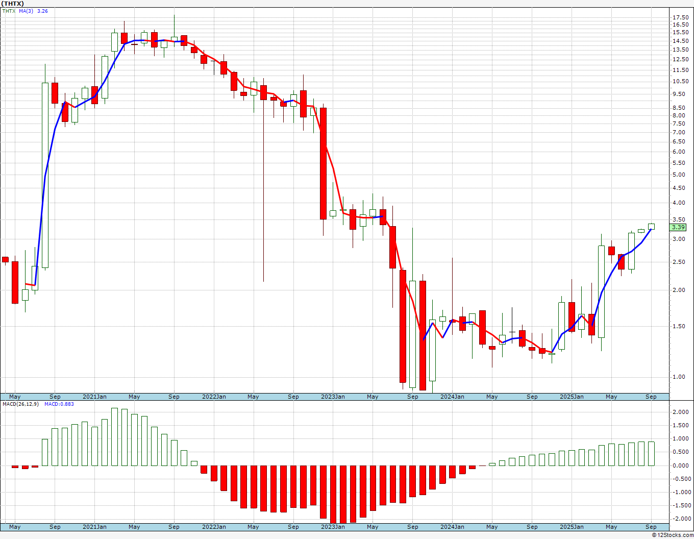Click the MACD:0.883 value label

click(x=59, y=404)
